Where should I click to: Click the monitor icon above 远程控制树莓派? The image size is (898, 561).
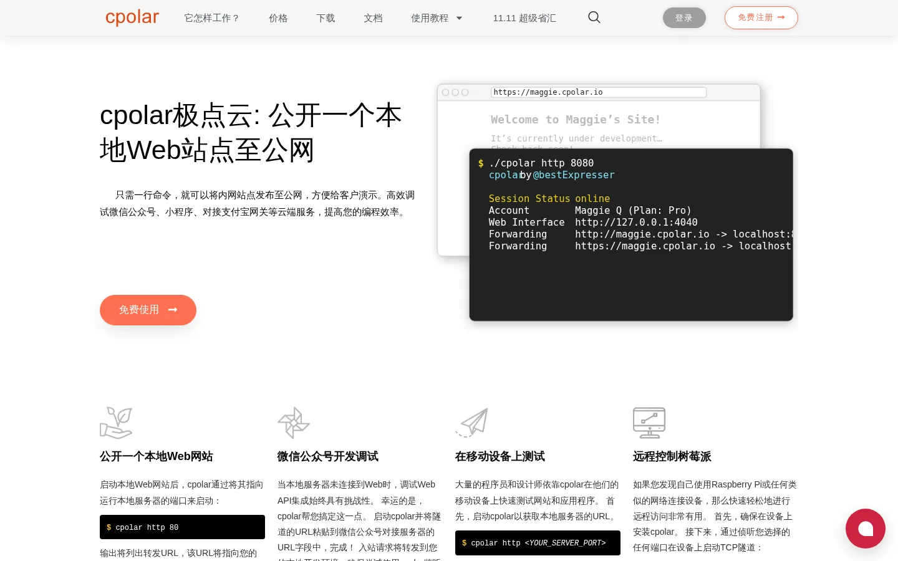click(649, 423)
